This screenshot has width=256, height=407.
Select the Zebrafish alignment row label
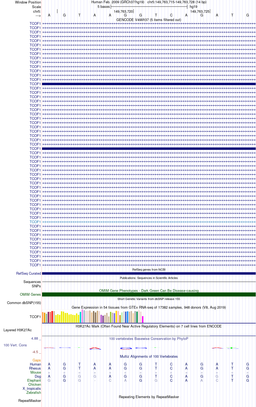34,392
